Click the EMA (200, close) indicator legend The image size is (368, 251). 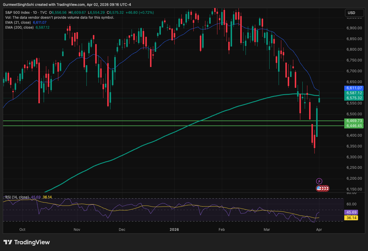coord(19,27)
